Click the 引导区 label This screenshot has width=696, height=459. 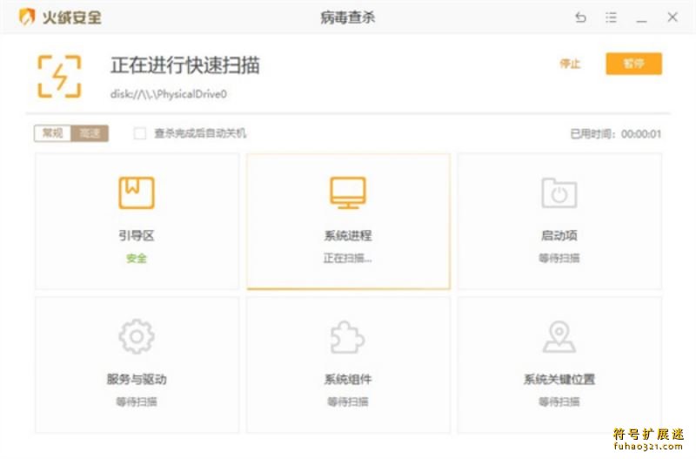[137, 235]
